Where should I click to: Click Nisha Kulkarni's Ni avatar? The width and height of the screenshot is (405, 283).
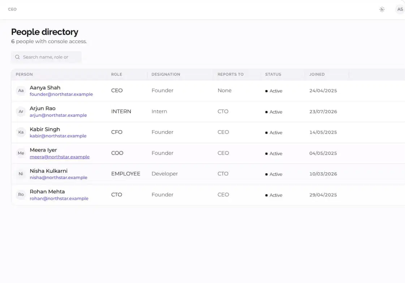pyautogui.click(x=21, y=174)
